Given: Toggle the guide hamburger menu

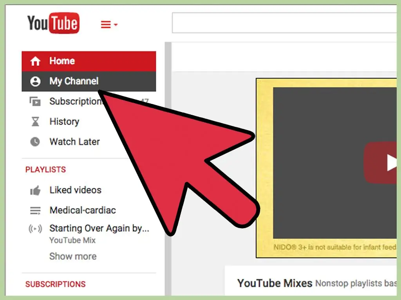Looking at the screenshot, I should [109, 25].
